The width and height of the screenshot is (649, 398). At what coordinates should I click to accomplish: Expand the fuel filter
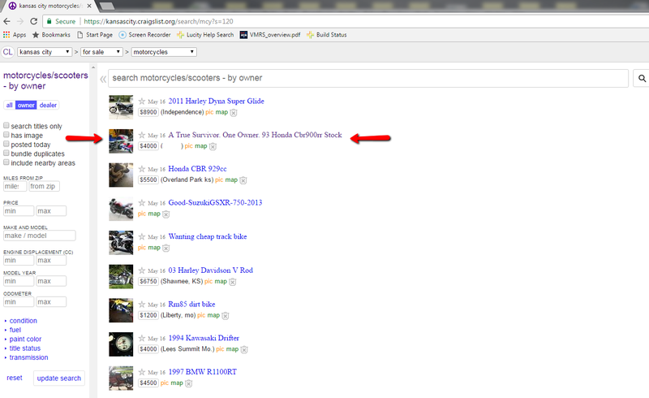coord(15,330)
